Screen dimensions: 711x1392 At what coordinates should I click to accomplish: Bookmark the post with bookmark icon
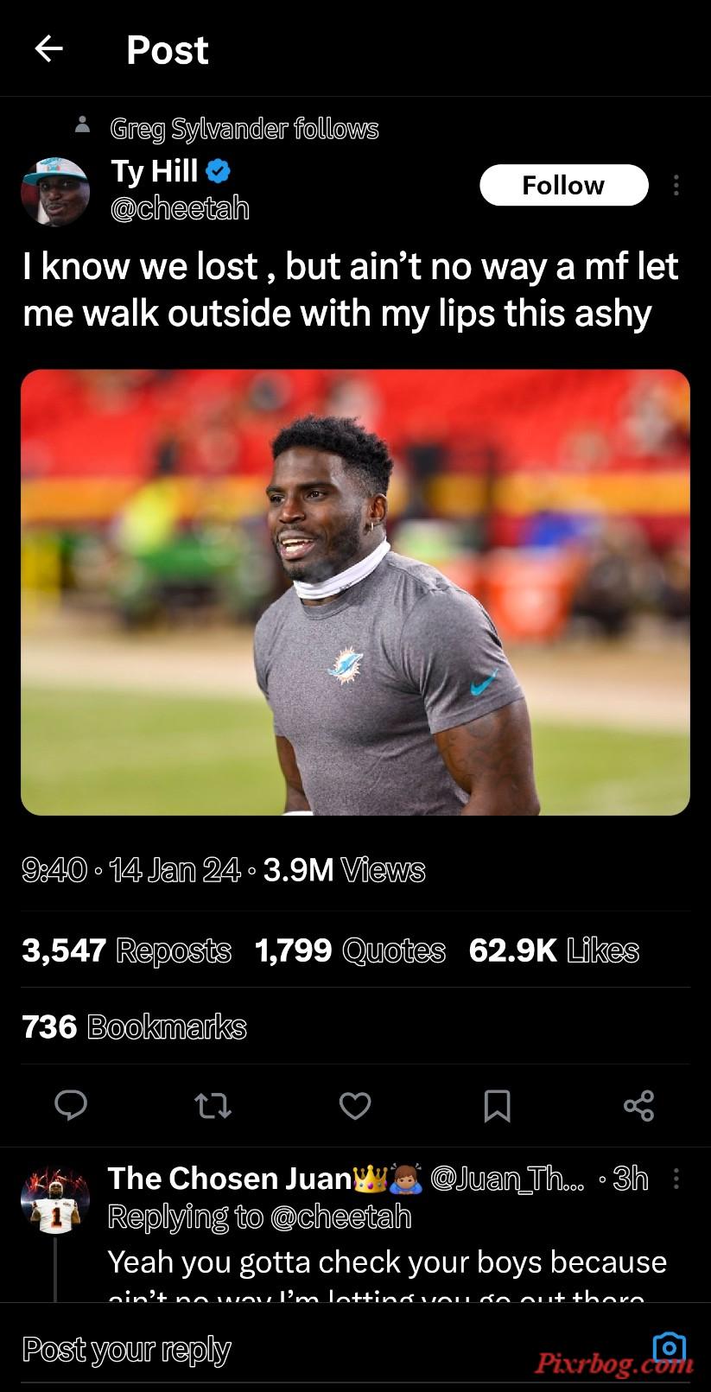pyautogui.click(x=497, y=1105)
